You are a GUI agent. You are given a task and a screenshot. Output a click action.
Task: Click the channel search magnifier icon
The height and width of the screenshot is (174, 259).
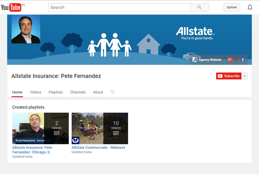click(113, 92)
